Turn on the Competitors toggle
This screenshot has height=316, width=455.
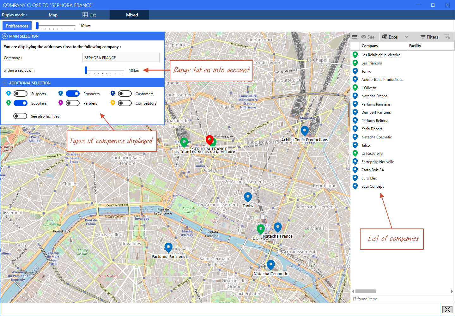[125, 103]
